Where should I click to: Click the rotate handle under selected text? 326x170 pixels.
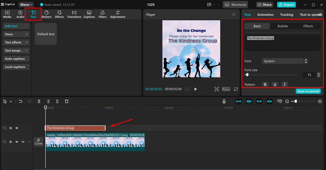point(193,50)
